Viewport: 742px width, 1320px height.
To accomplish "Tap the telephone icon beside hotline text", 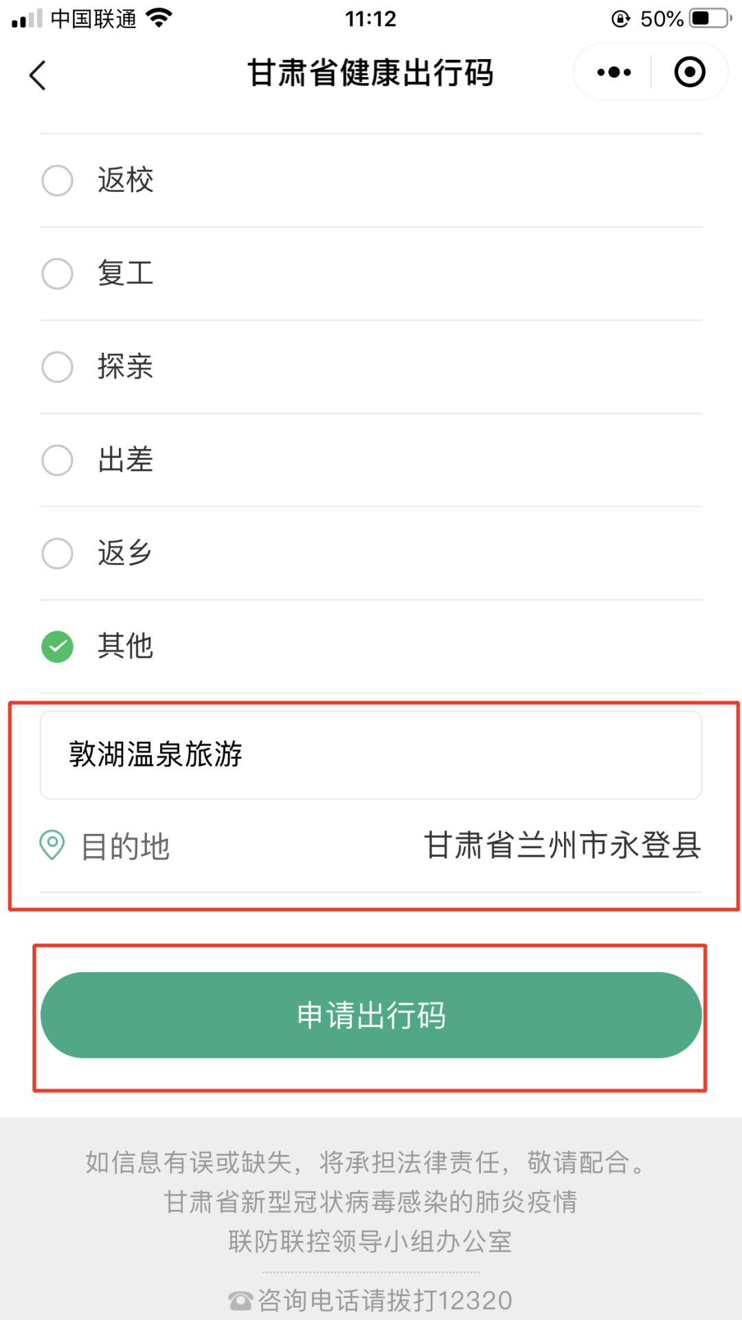I will point(240,1300).
